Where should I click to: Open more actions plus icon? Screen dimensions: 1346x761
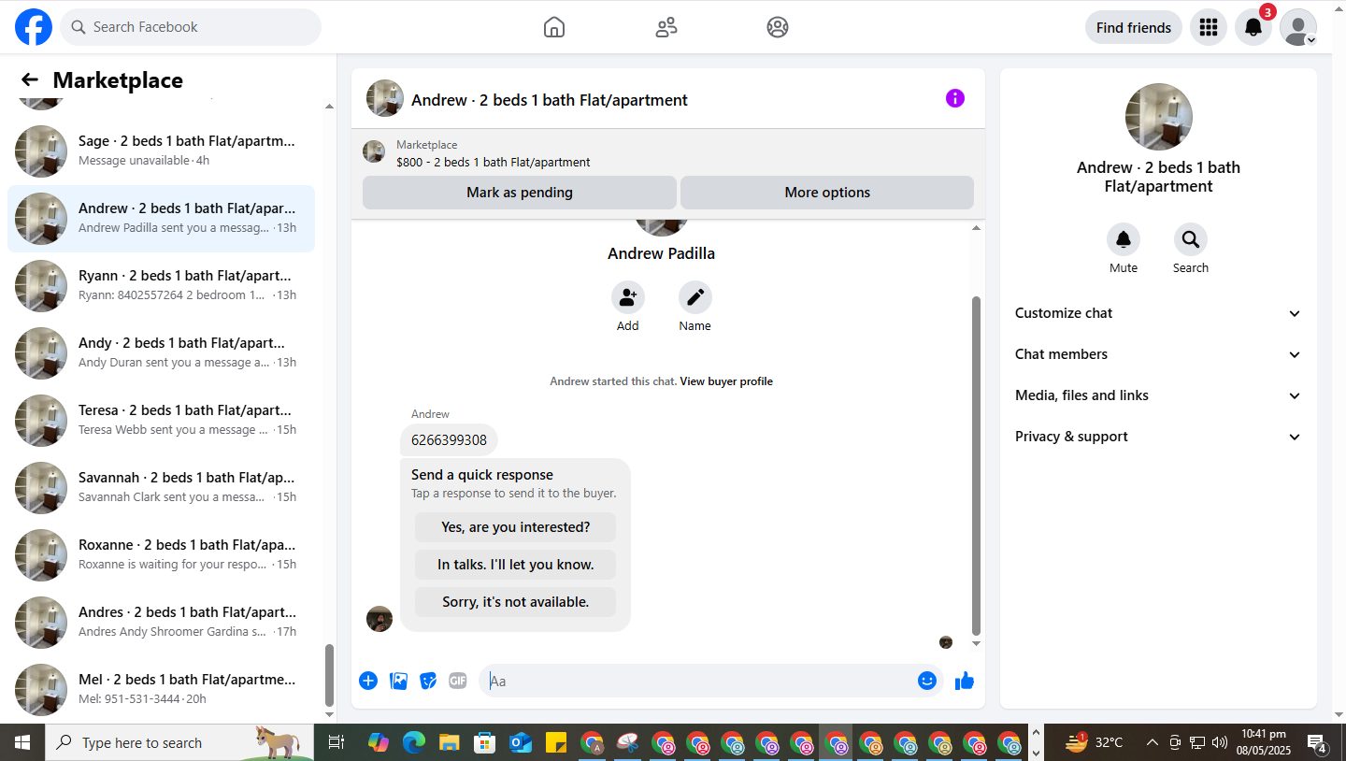tap(368, 681)
